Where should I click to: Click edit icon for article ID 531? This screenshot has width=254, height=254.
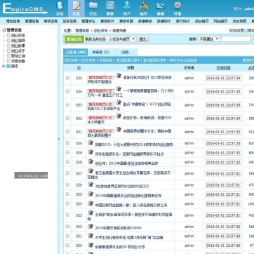click(x=119, y=130)
